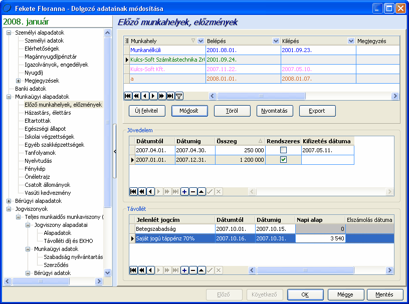
Task: Go to last record in Munkahely navigator
Action: [x=170, y=96]
